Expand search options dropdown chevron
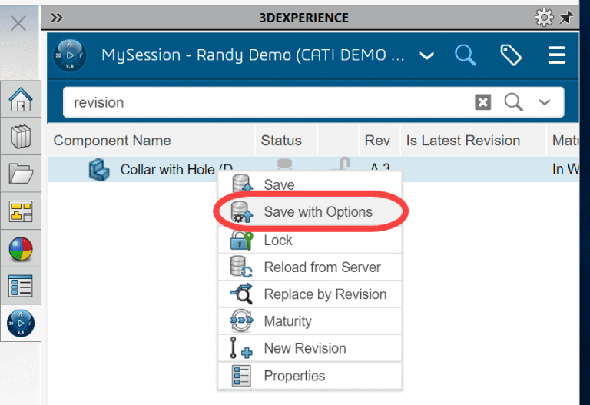 pyautogui.click(x=545, y=102)
